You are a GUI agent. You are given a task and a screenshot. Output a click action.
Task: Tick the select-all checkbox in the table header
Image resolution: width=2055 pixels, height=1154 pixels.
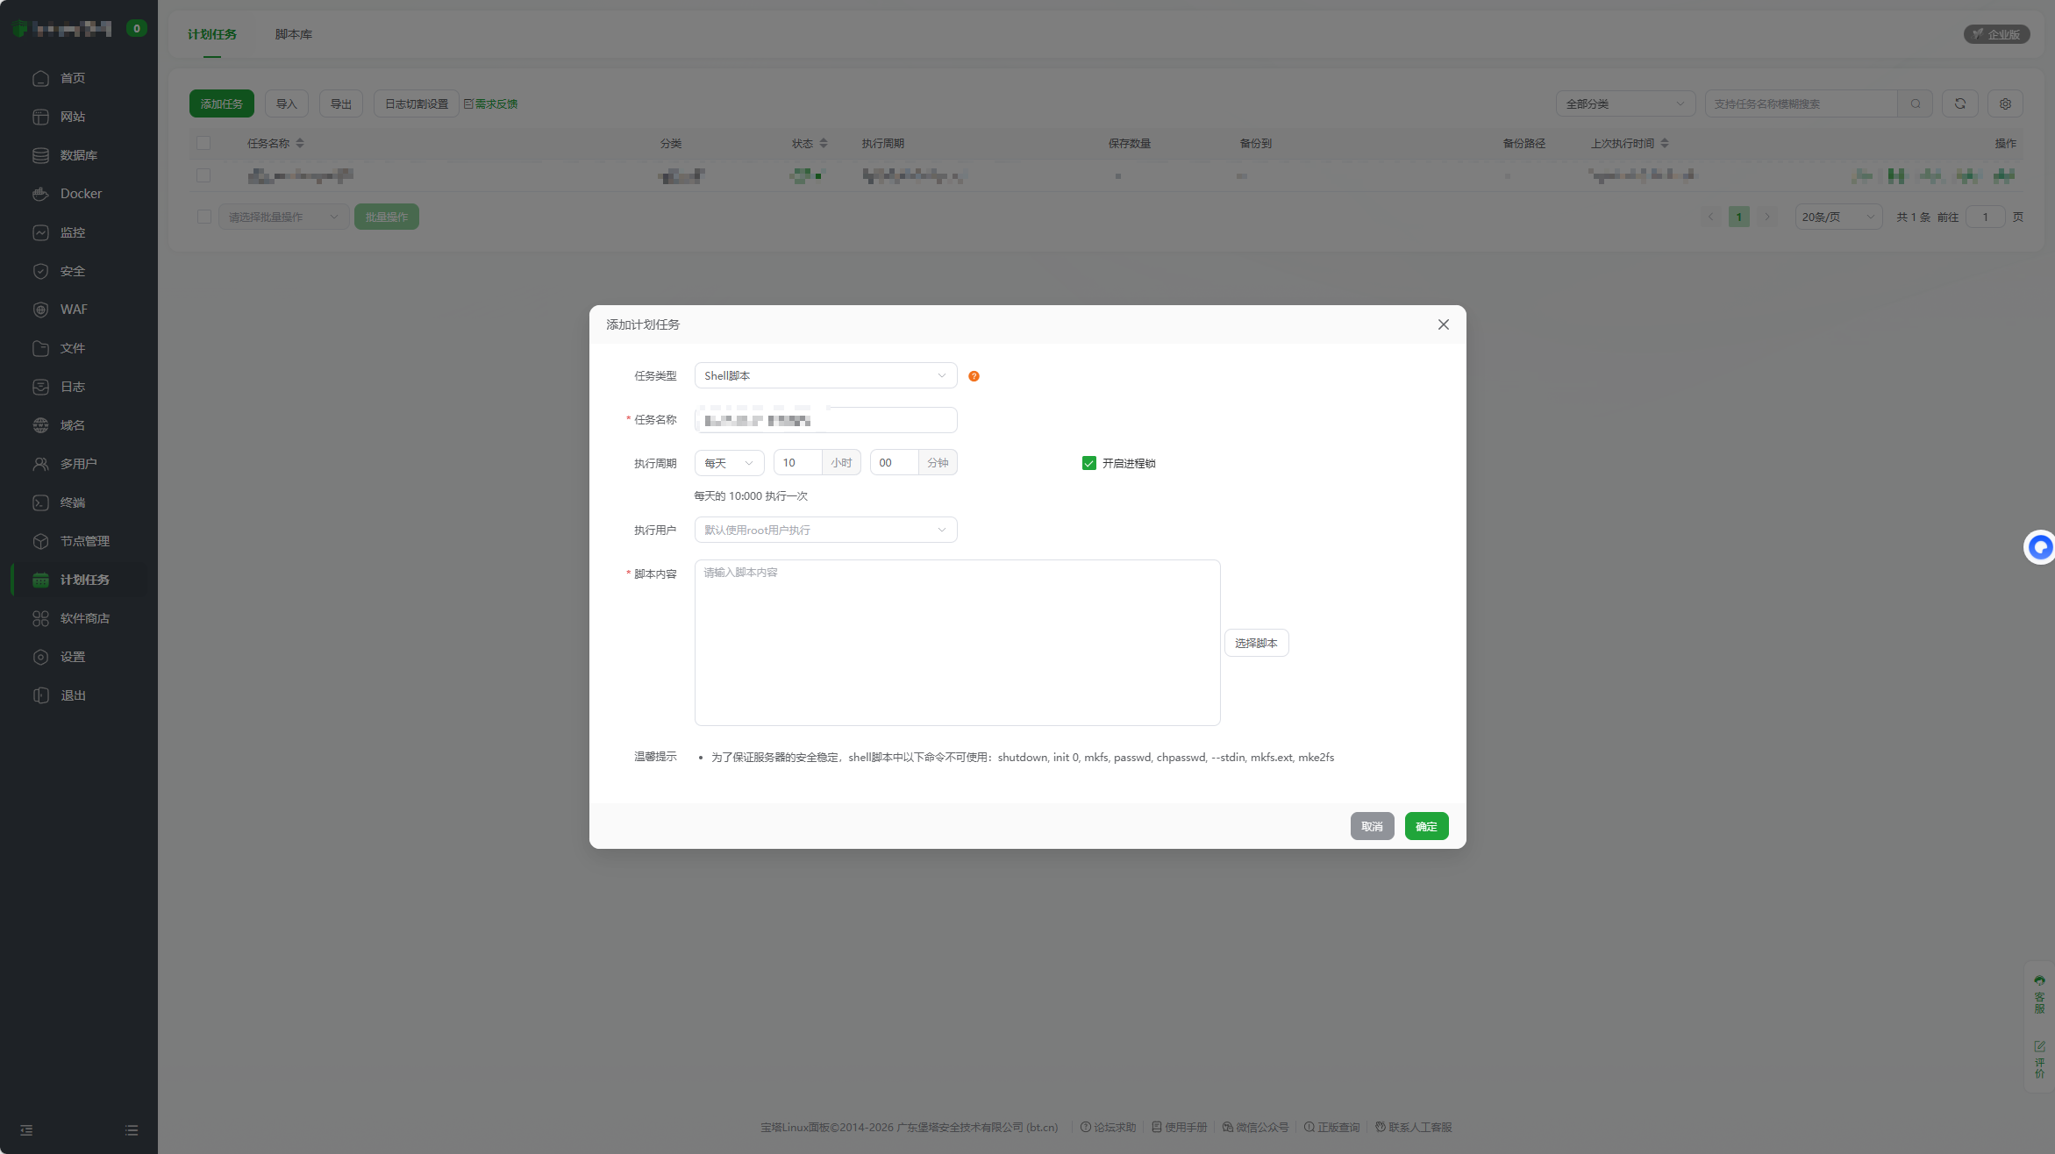203,143
